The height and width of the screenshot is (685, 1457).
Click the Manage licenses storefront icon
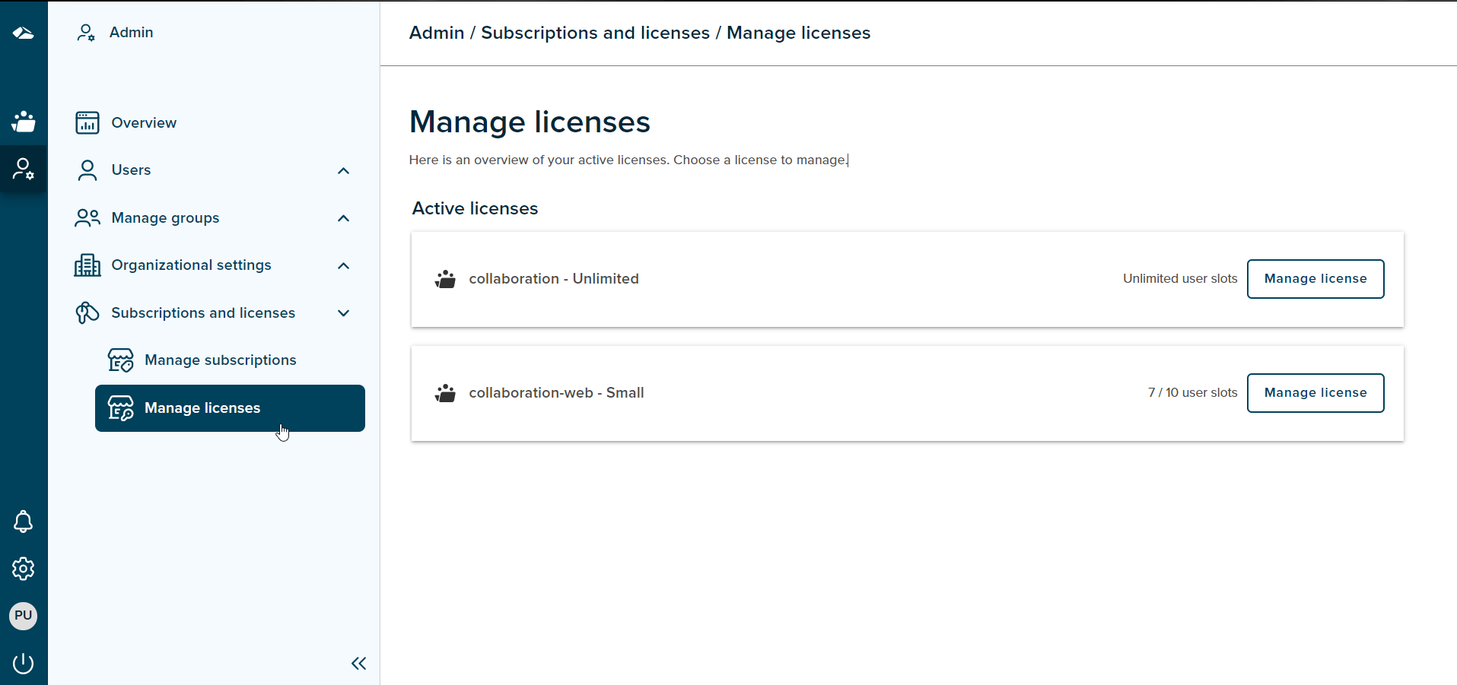[120, 408]
